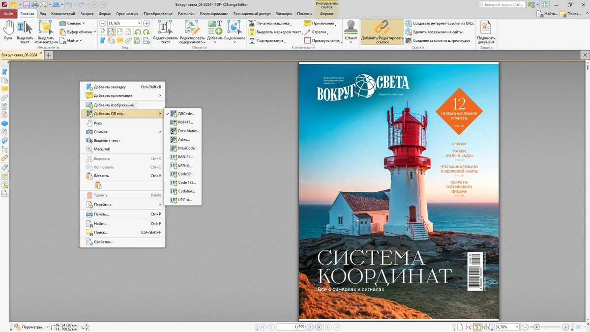Image resolution: width=590 pixels, height=332 pixels.
Task: Open Параметры dropdown in status bar
Action: 30,327
